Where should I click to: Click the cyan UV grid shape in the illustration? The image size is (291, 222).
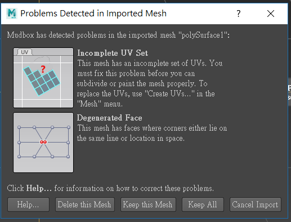pos(42,81)
